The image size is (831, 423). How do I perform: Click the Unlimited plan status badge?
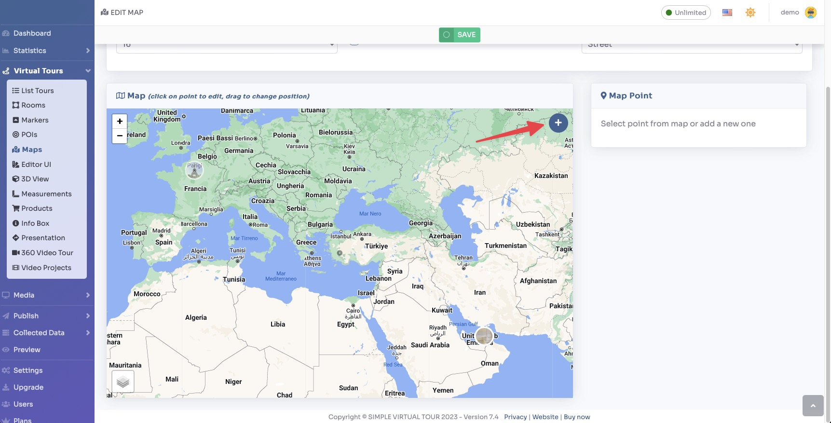tap(685, 13)
